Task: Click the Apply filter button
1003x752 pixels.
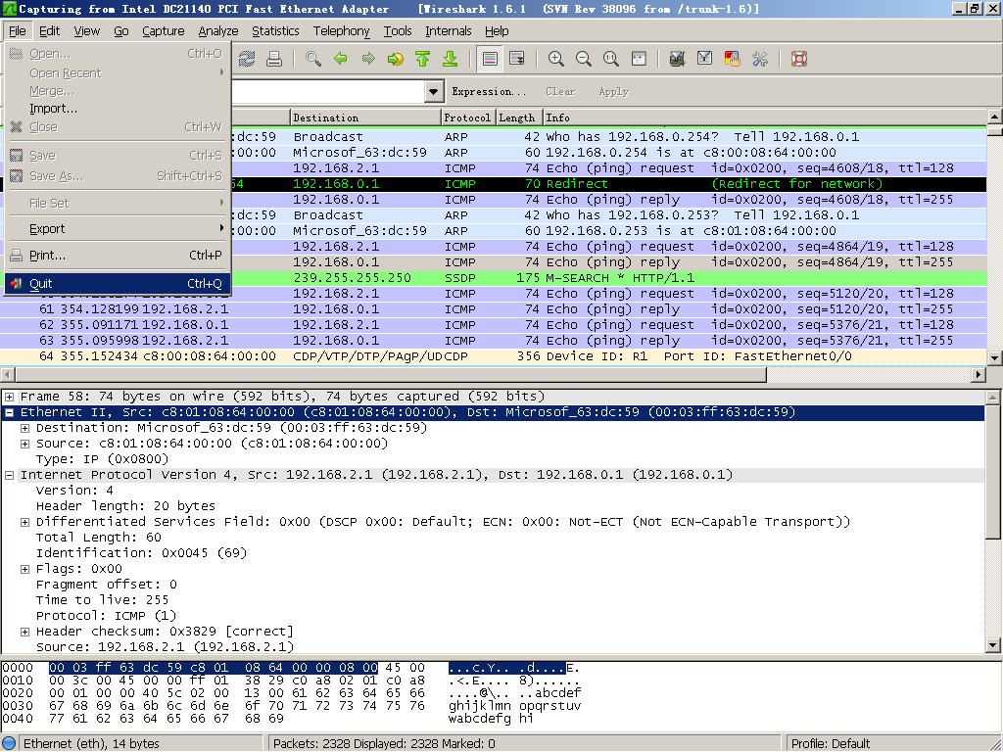Action: [613, 91]
